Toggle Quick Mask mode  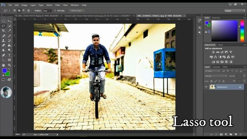coord(3,80)
